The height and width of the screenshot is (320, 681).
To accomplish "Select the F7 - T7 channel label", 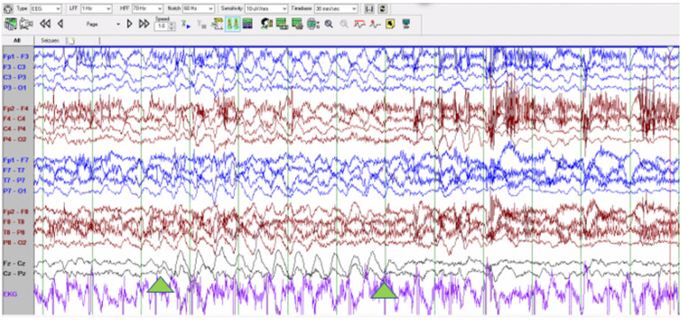I will pos(14,170).
